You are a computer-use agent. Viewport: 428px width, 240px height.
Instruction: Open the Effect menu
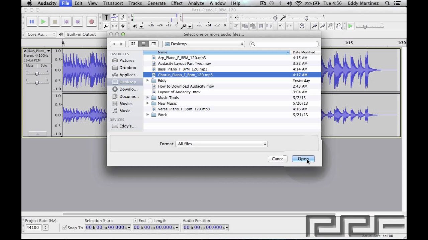click(177, 3)
